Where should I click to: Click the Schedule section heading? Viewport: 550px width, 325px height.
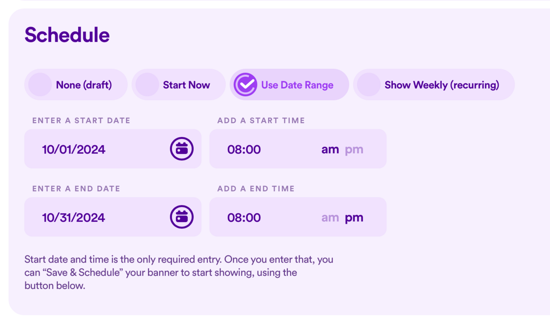(x=67, y=35)
